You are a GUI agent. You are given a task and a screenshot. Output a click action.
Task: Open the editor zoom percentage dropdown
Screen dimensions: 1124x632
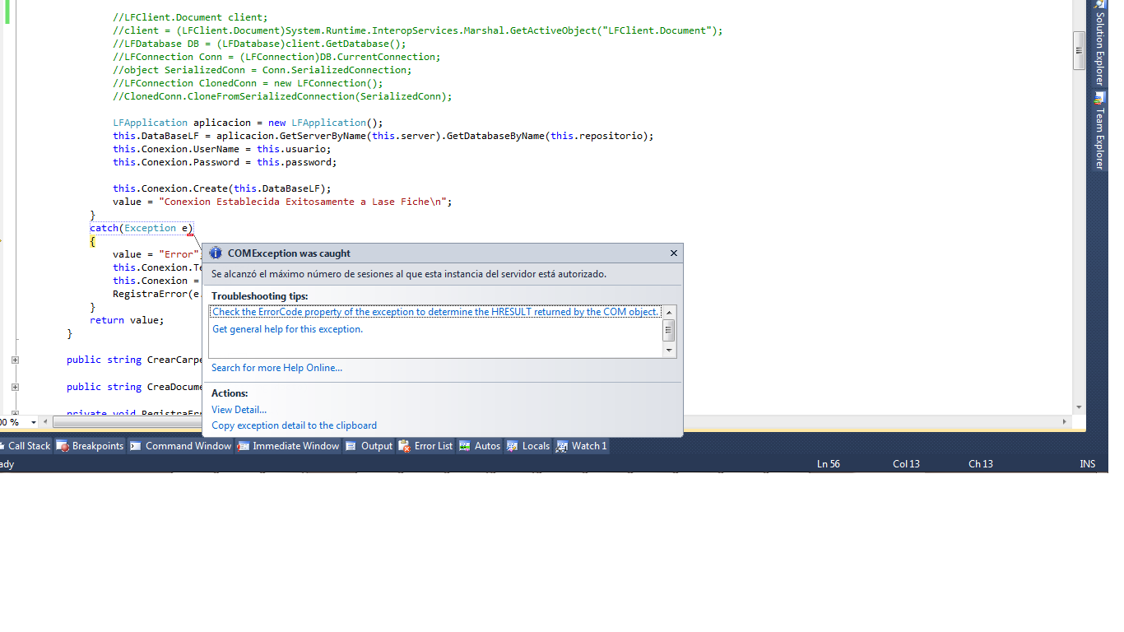(x=34, y=422)
